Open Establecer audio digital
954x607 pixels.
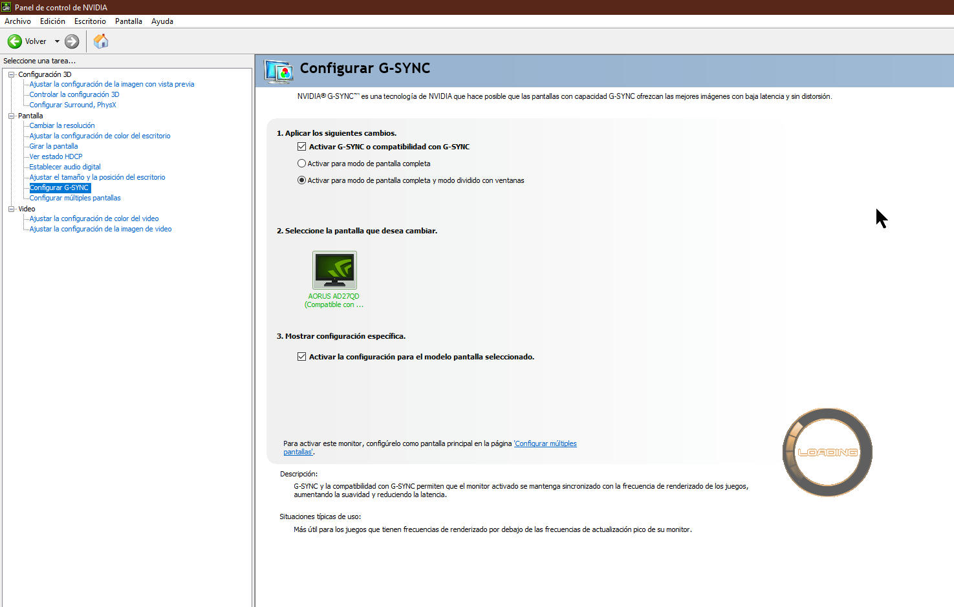[65, 167]
